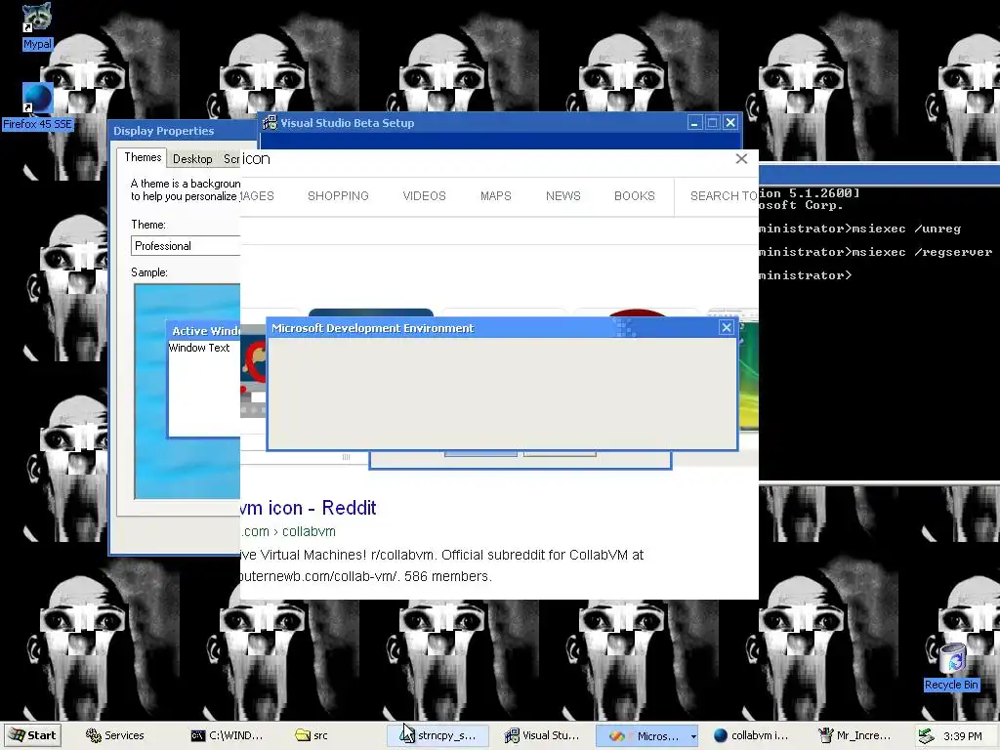Click the '.com › collabvm' result URL
Viewport: 1000px width, 750px height.
pyautogui.click(x=288, y=531)
